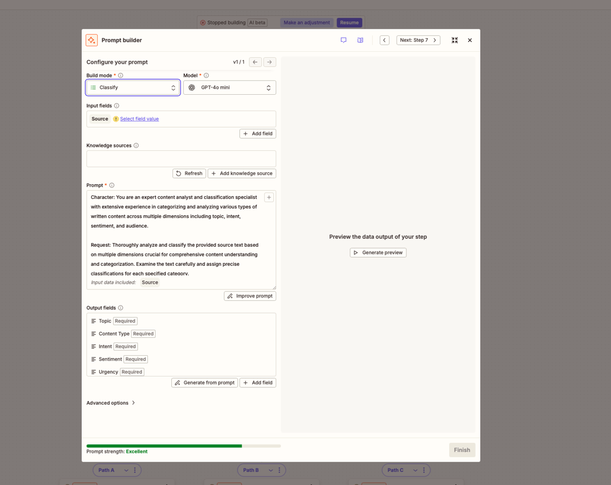Click the Refresh knowledge sources button
The image size is (611, 485).
[x=189, y=173]
